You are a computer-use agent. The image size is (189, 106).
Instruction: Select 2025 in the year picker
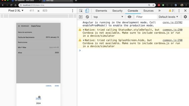(38, 99)
